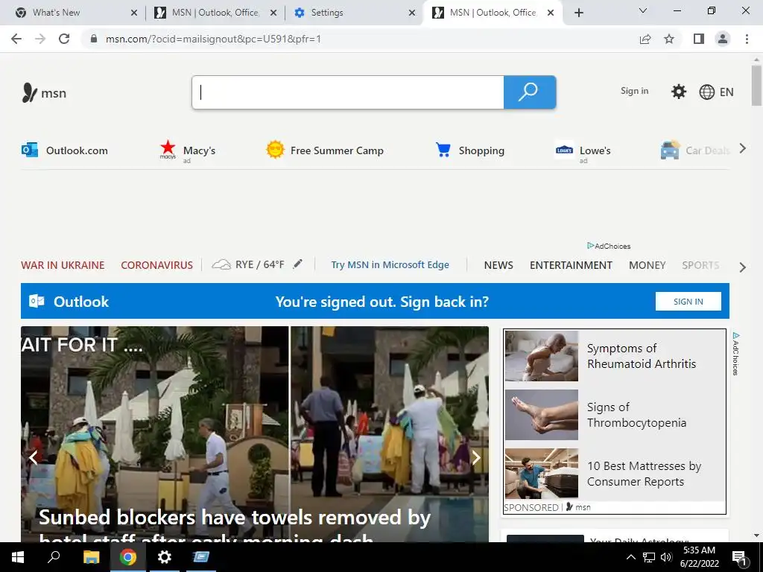Expand quick links with right chevron
This screenshot has height=572, width=763.
743,149
